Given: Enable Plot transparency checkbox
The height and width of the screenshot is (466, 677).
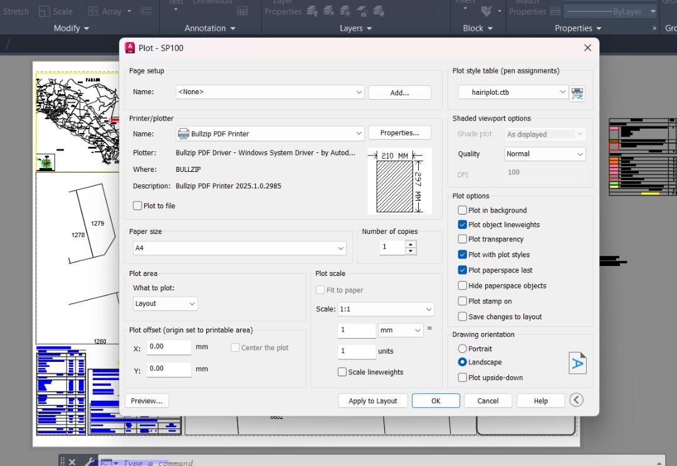Looking at the screenshot, I should (462, 239).
